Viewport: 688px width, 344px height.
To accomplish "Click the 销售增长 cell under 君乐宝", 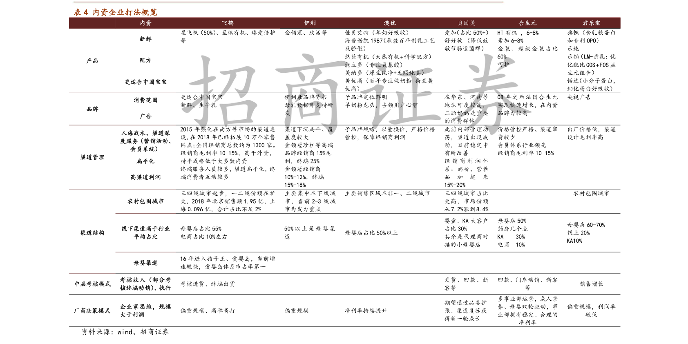I will (591, 284).
